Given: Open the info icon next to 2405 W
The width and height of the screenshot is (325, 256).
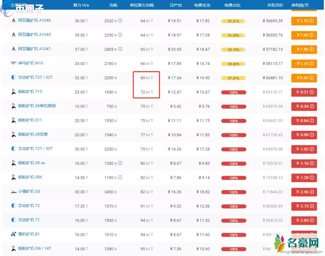Looking at the screenshot, I should point(120,49).
